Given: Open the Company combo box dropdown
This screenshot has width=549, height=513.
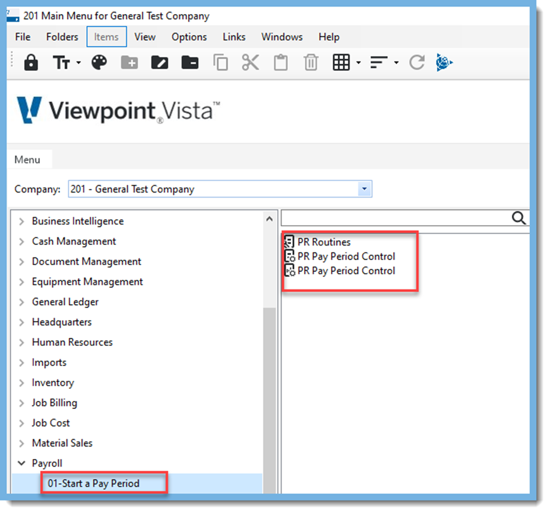Looking at the screenshot, I should click(364, 189).
